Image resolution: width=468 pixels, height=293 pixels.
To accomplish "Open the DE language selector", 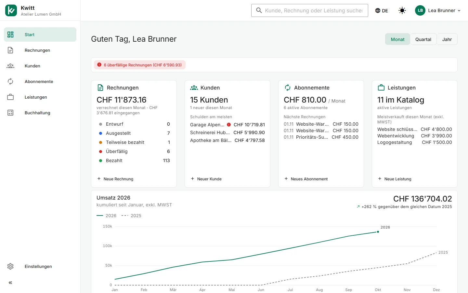I will (x=382, y=10).
